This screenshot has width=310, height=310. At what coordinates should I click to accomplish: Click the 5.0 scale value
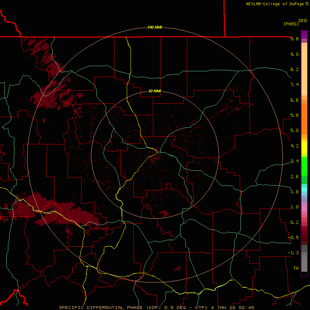click(x=294, y=131)
